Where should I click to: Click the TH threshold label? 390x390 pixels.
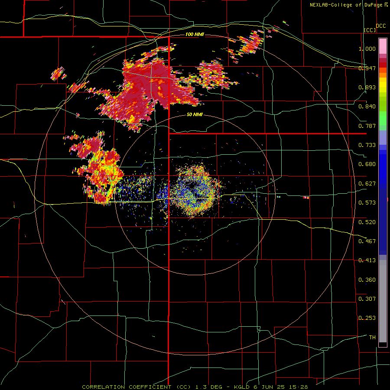[x=372, y=338]
